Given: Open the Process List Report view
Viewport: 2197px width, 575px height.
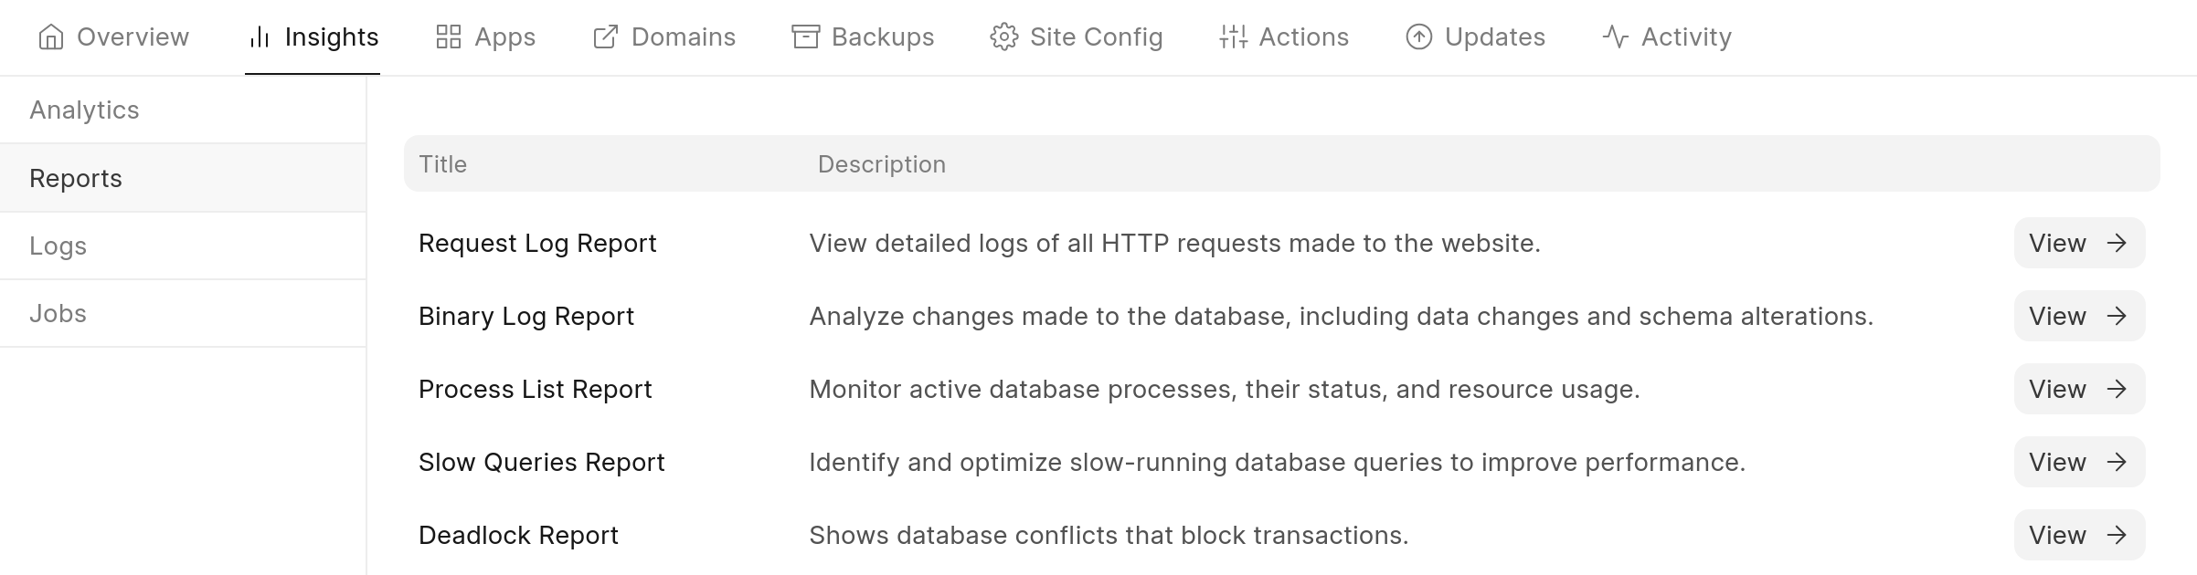Looking at the screenshot, I should coord(2078,390).
